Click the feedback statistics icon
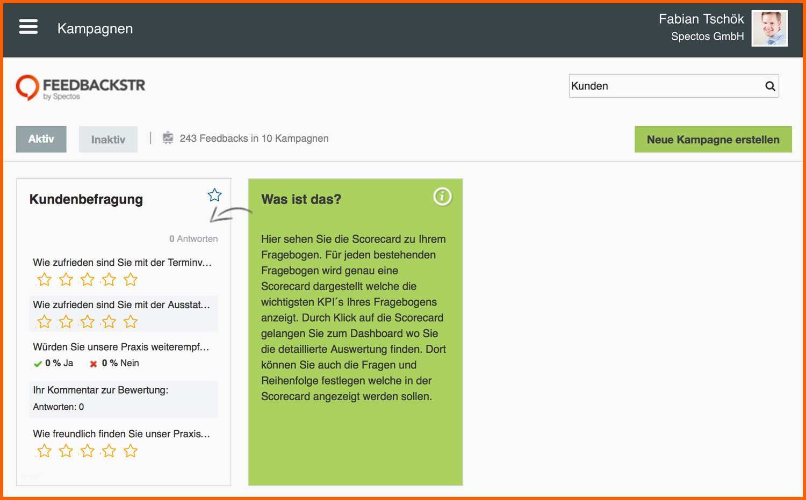Screen dimensions: 806x500 point(168,138)
